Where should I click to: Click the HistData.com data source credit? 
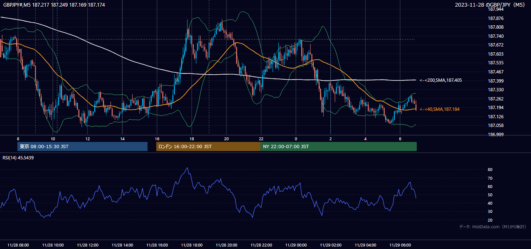[493, 227]
